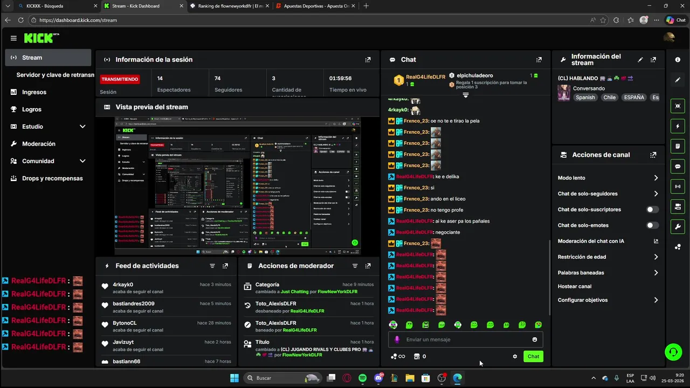Viewport: 690px width, 388px height.
Task: Open Spotify from the taskbar
Action: [362, 378]
